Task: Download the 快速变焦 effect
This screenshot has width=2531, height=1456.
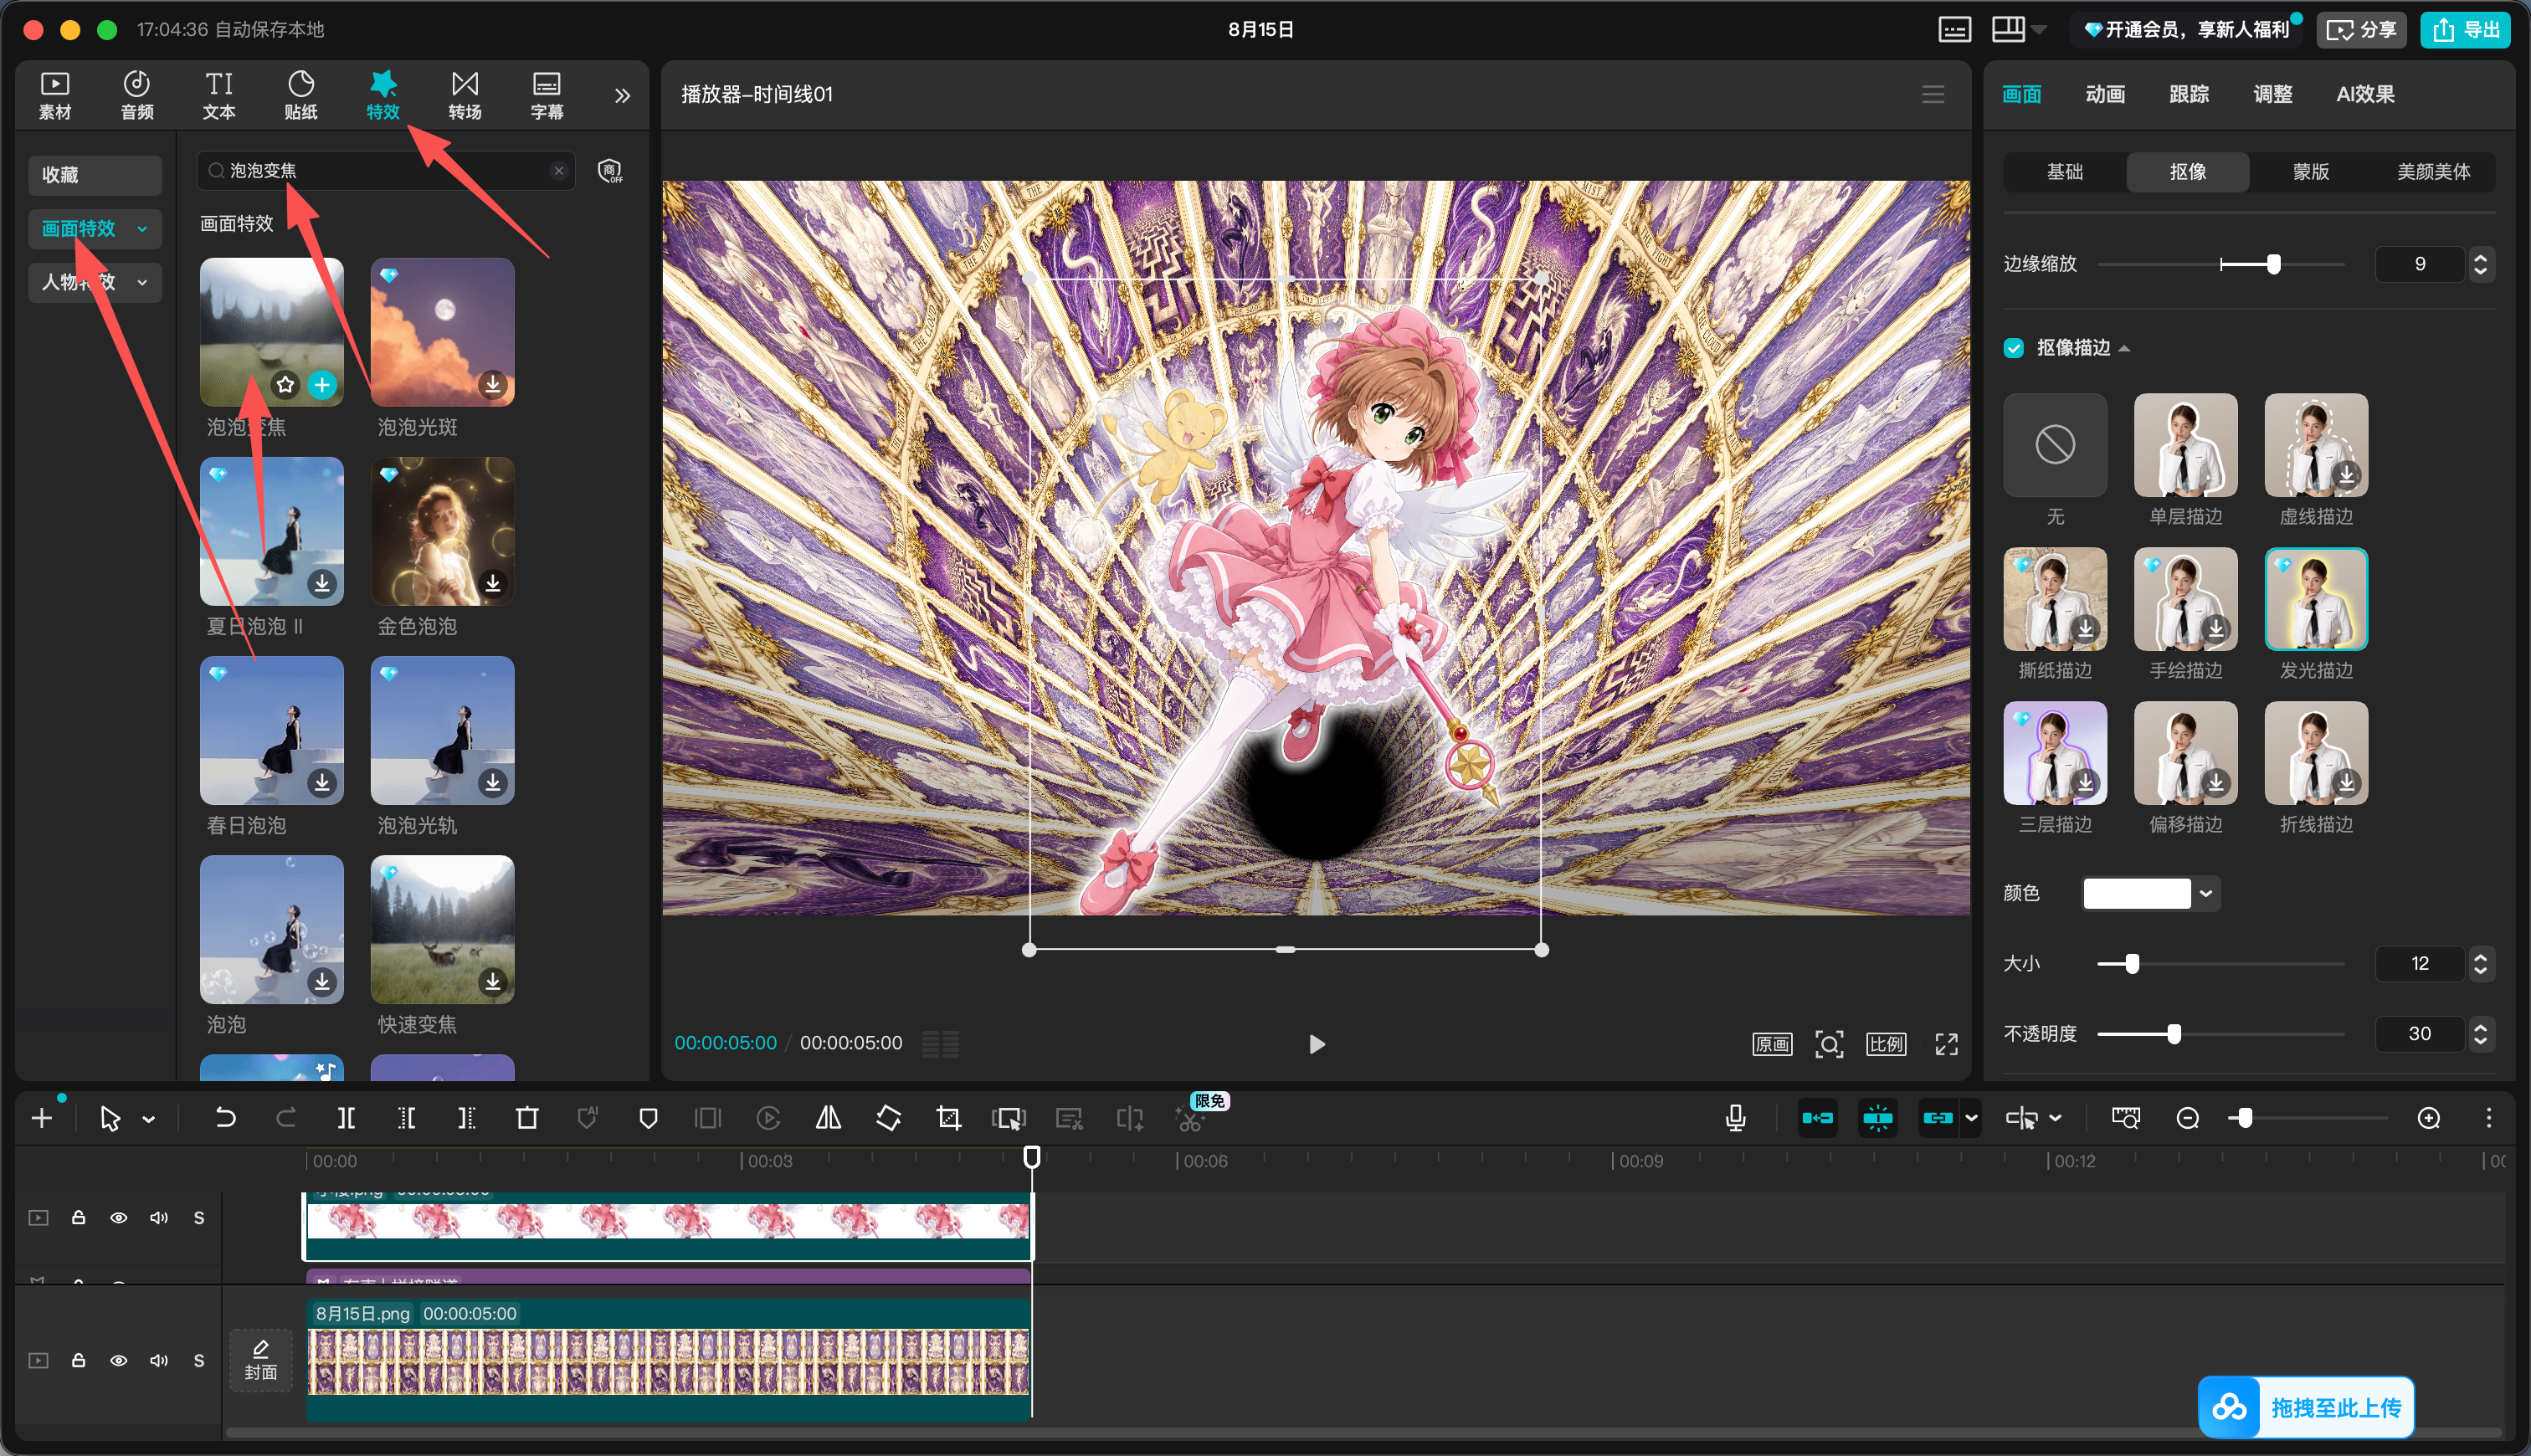Action: pos(493,982)
